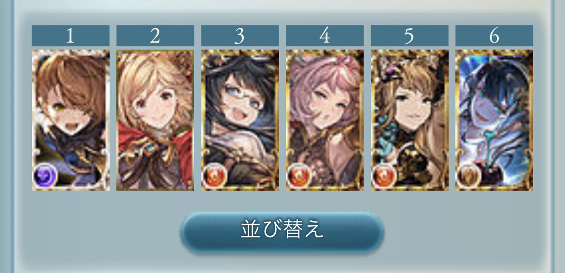Click the purple dark element icon on portrait 1
Image resolution: width=565 pixels, height=273 pixels.
click(45, 176)
